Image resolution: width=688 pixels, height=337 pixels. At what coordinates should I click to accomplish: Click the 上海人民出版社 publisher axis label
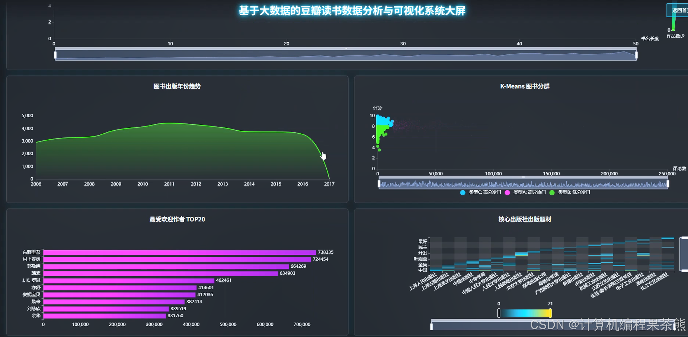tap(423, 282)
